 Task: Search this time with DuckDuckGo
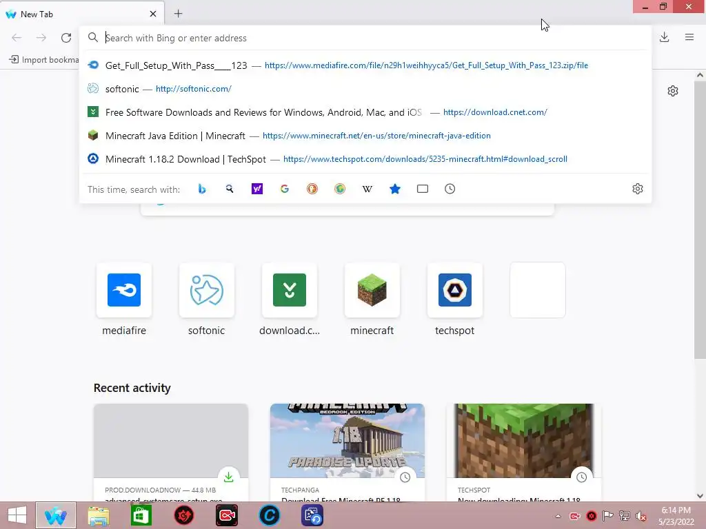coord(312,189)
